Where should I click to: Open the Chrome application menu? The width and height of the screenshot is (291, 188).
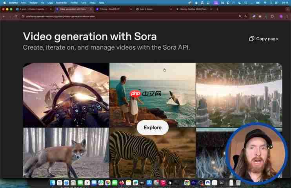click(x=13, y=3)
